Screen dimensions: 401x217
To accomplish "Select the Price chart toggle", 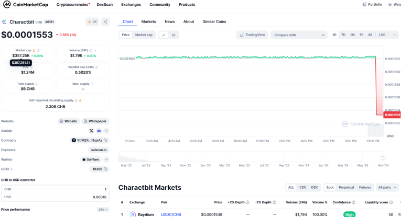I will [x=126, y=35].
